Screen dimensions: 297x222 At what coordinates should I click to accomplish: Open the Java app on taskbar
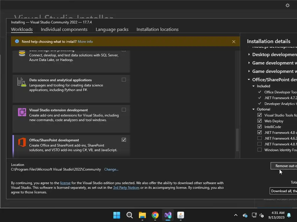coord(181,215)
